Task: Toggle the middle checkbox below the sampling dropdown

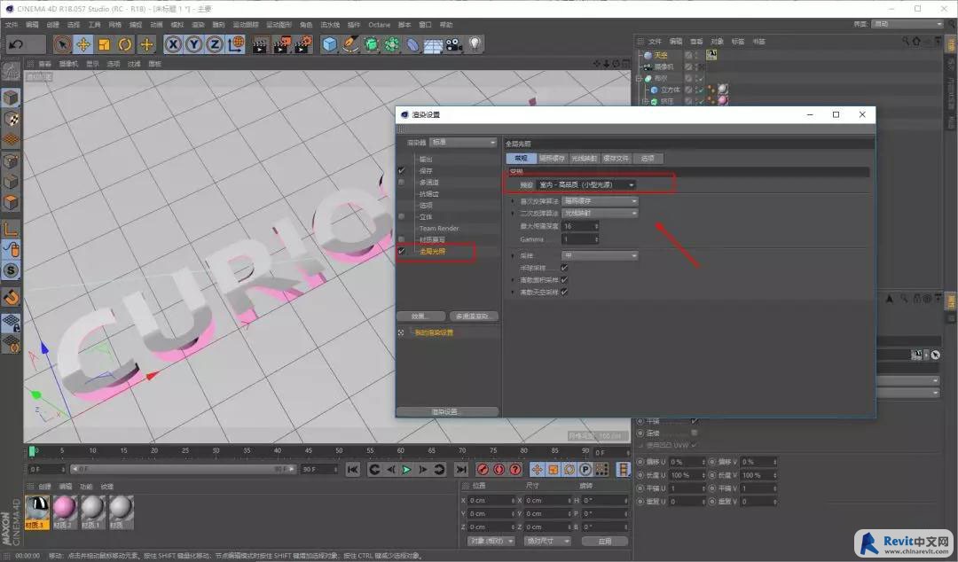Action: click(564, 280)
